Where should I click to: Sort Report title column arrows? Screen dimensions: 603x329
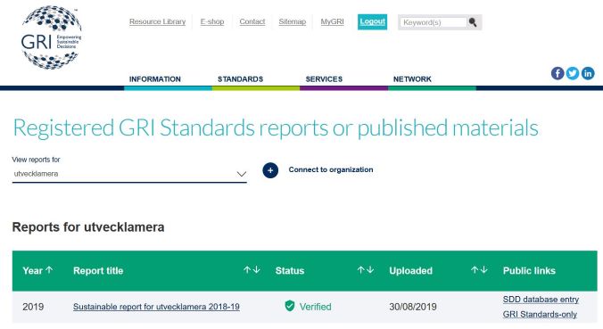coord(252,270)
